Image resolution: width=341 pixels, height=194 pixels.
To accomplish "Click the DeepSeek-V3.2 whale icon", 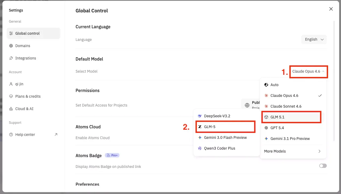I will (x=200, y=116).
